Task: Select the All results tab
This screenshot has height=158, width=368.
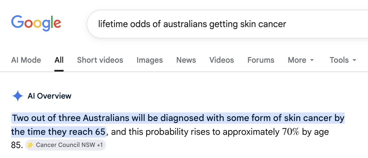Action: point(59,60)
